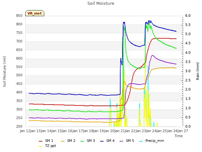
Task: Click the cyan Precip_mm legend swatch
Action: click(x=141, y=141)
